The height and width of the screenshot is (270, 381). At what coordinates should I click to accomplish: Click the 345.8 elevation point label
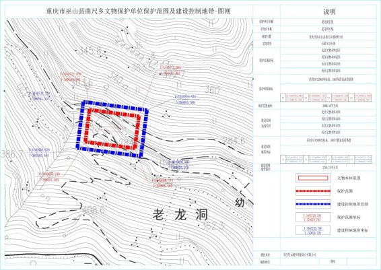point(90,50)
